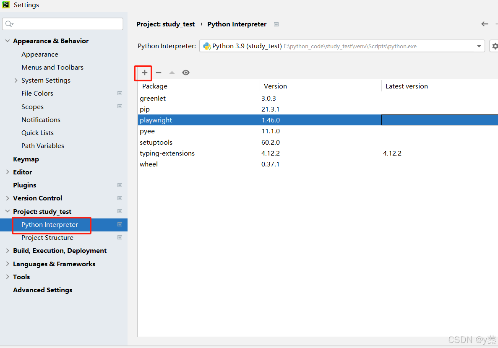Select the pip package row
Image resolution: width=498 pixels, height=348 pixels.
pos(318,109)
